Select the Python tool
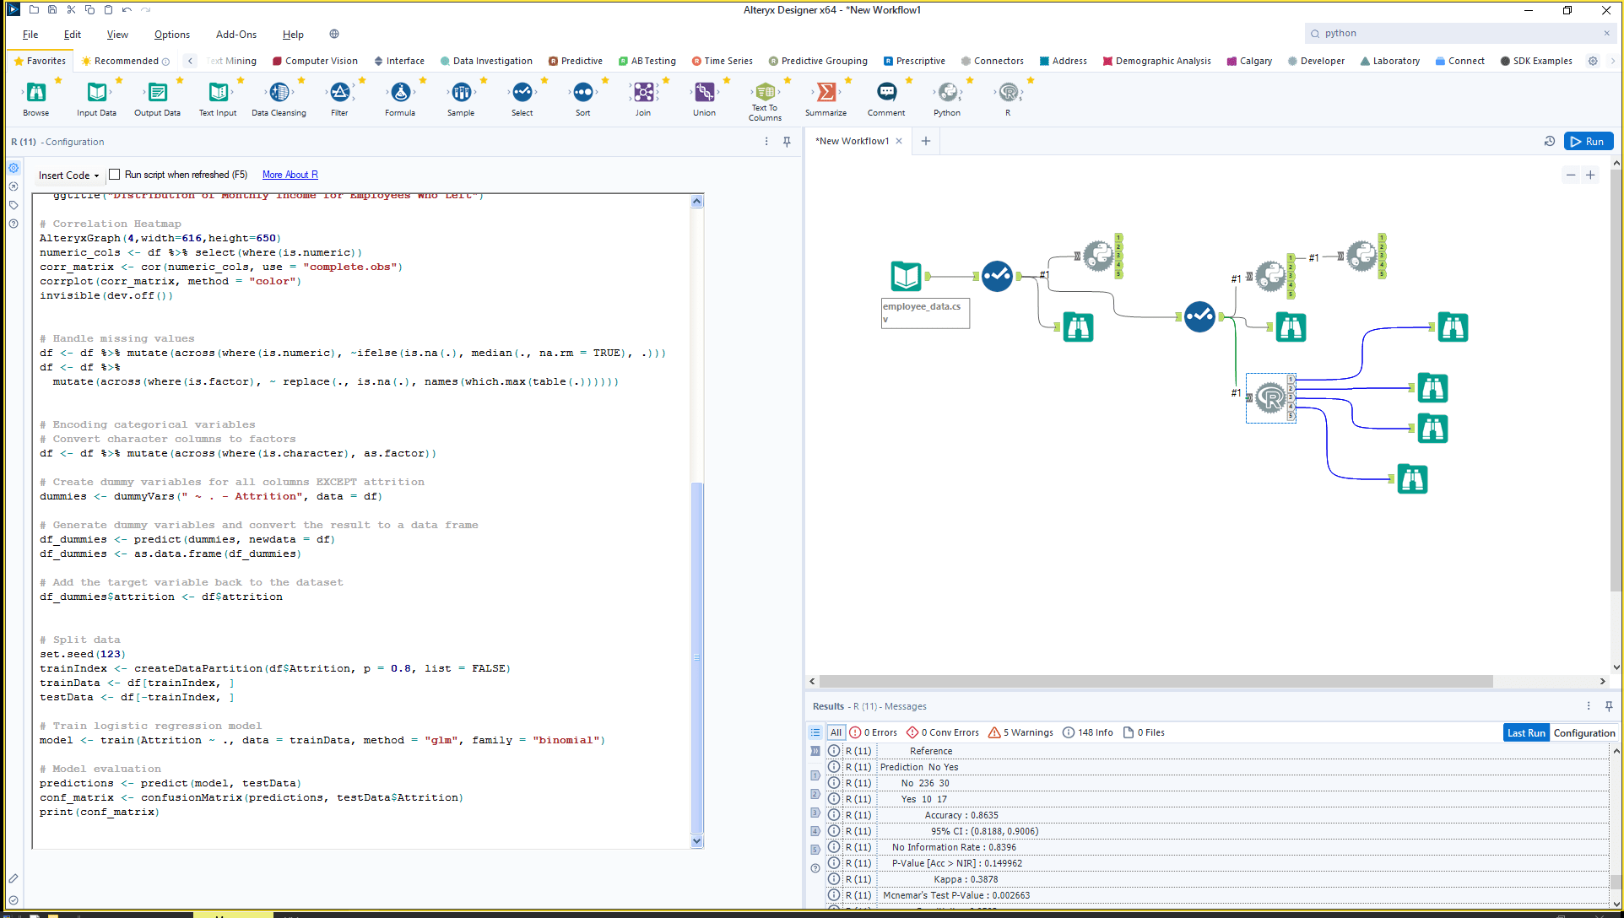The image size is (1624, 918). pos(947,93)
